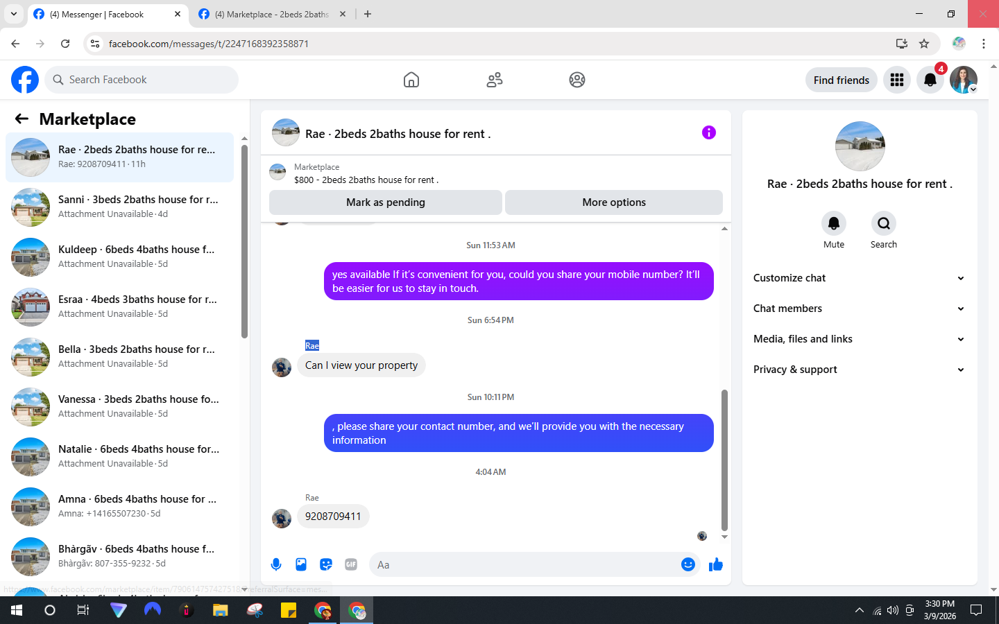Choose a sticker icon
This screenshot has height=624, width=999.
(326, 564)
